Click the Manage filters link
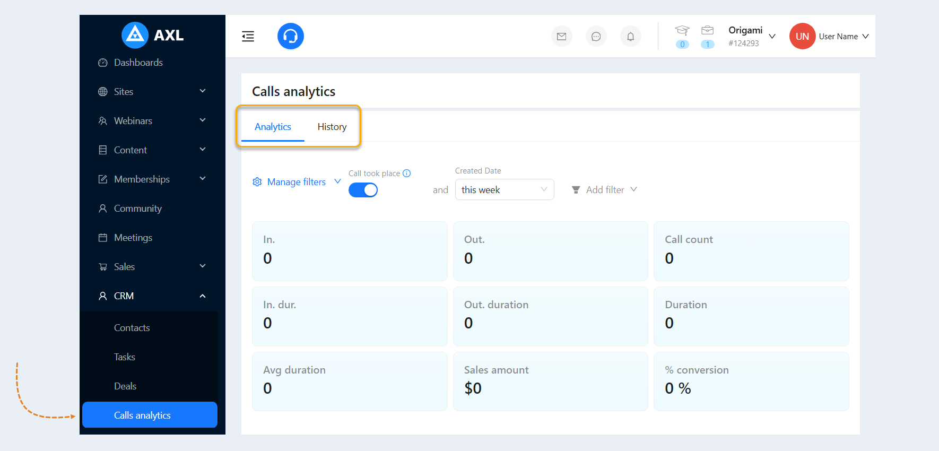This screenshot has height=451, width=939. pos(297,182)
